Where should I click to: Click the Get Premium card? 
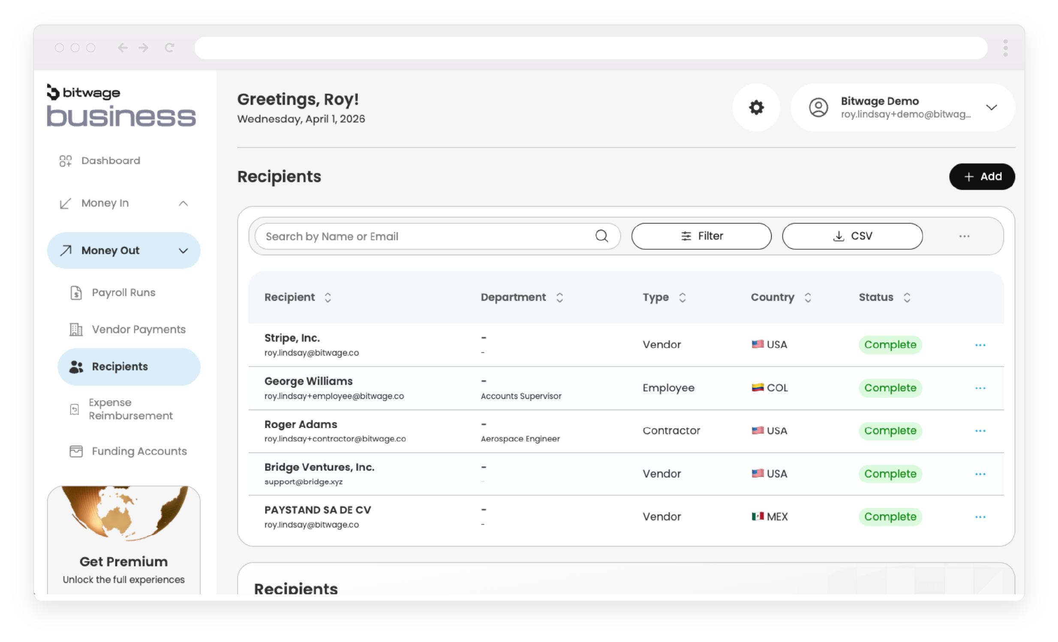point(123,540)
